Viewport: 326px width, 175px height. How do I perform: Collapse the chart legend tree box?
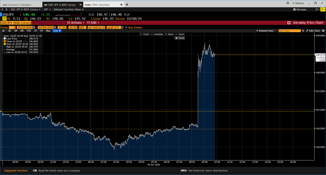tap(3, 39)
